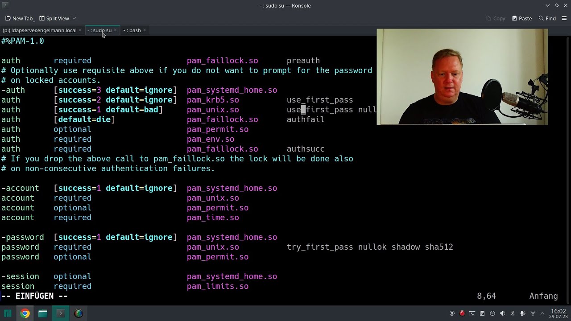
Task: Click pam_env.so module name
Action: tap(211, 139)
